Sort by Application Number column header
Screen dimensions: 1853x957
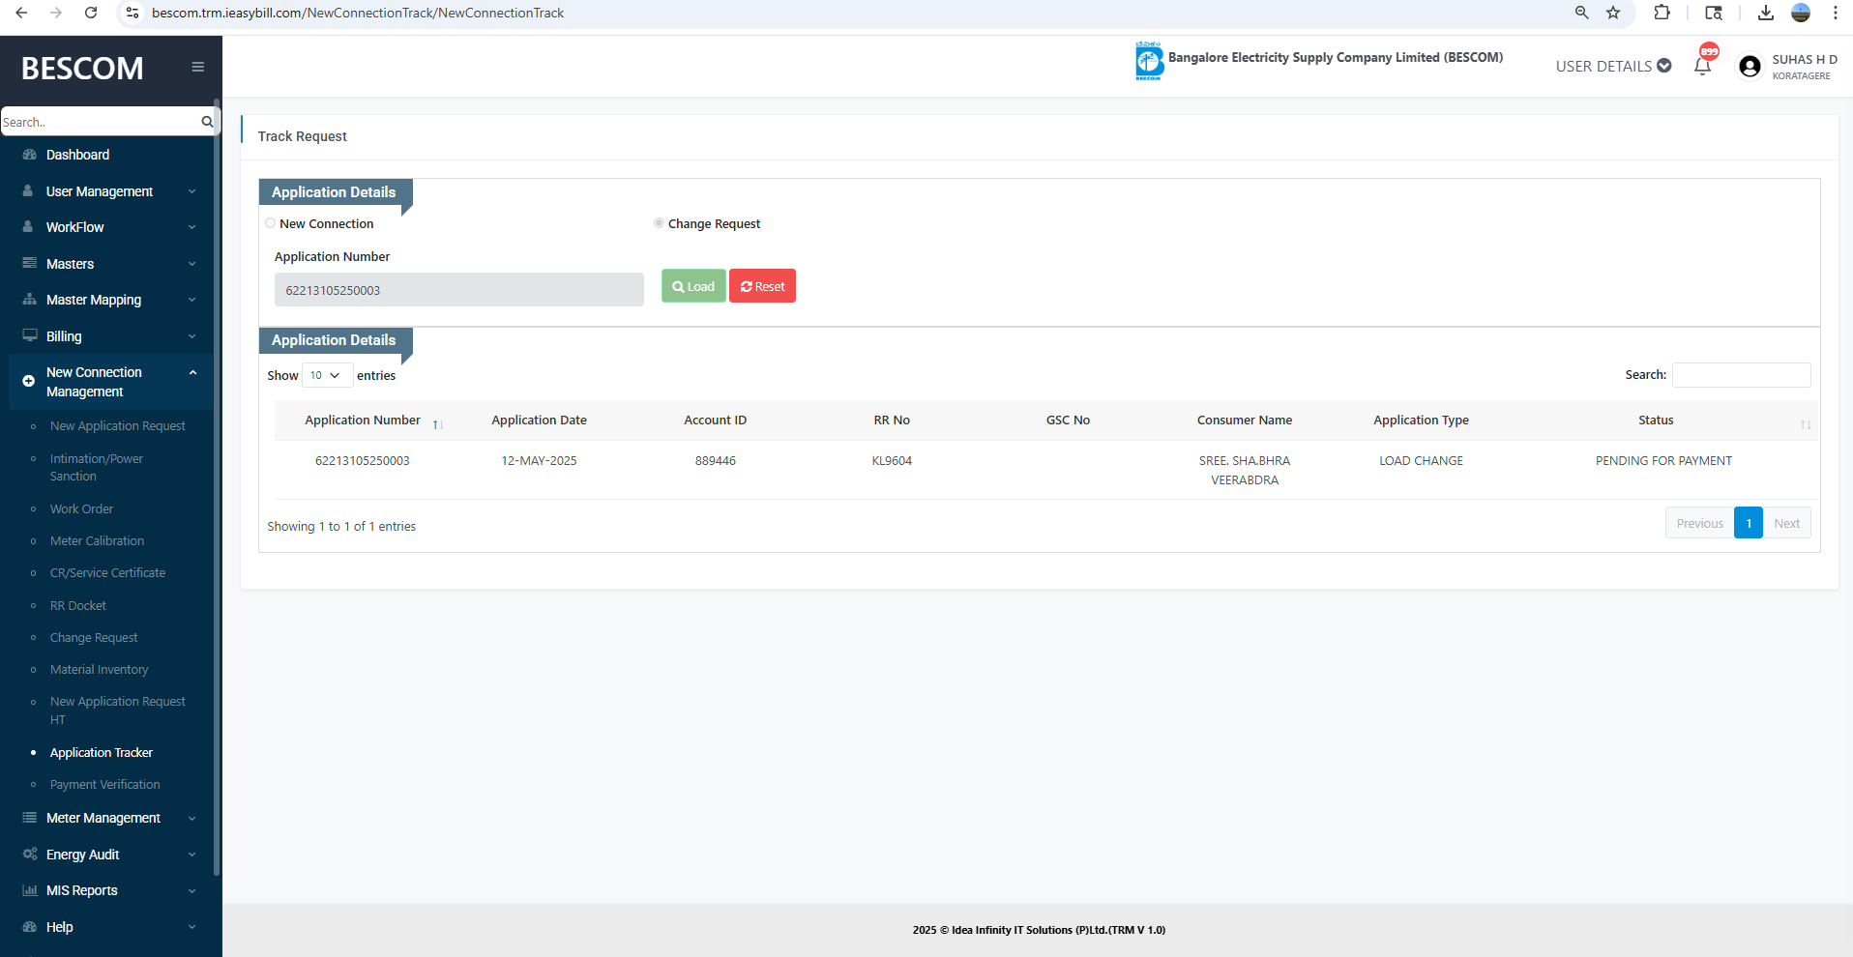(363, 420)
